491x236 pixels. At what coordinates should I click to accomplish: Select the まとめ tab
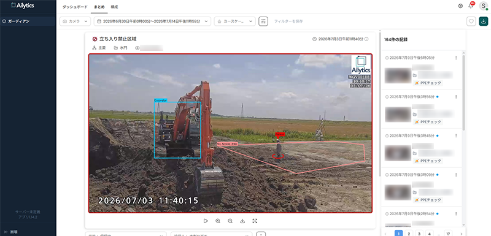pyautogui.click(x=99, y=7)
